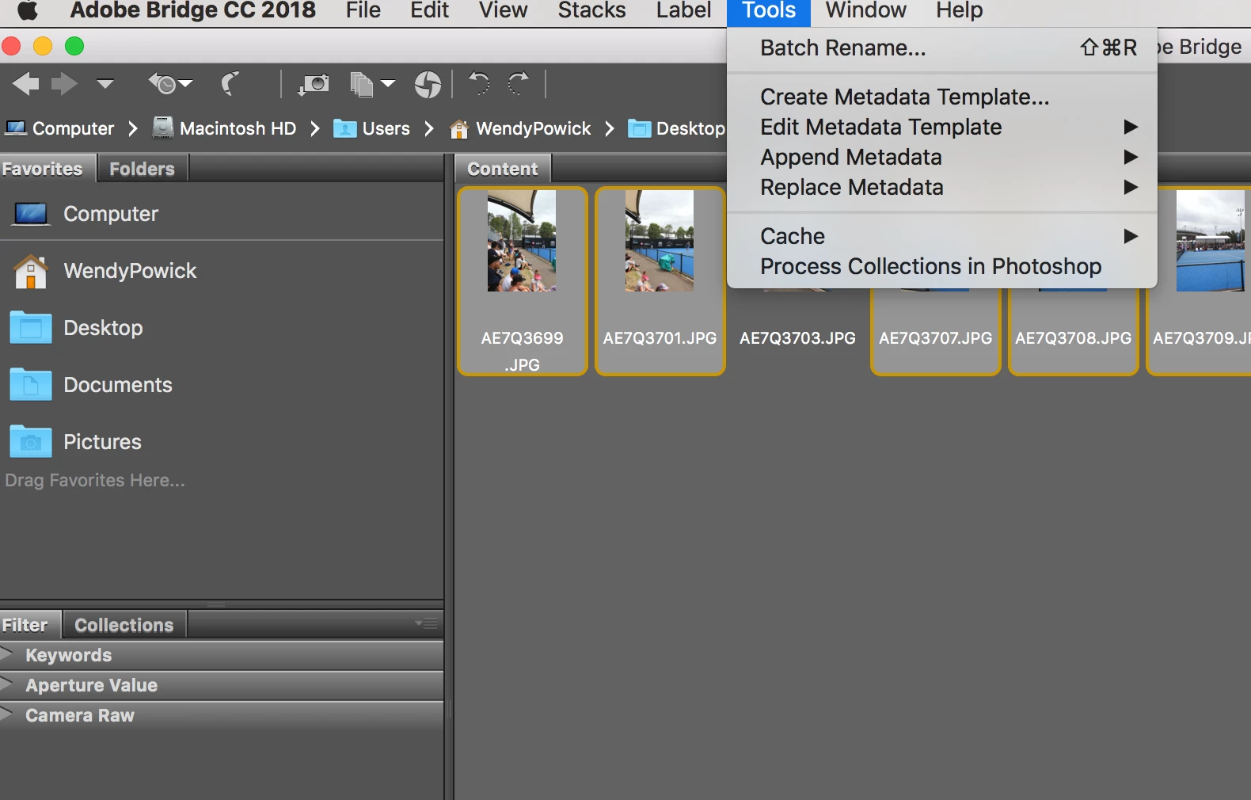The image size is (1251, 800).
Task: Open the recent files clock dropdown
Action: (170, 83)
